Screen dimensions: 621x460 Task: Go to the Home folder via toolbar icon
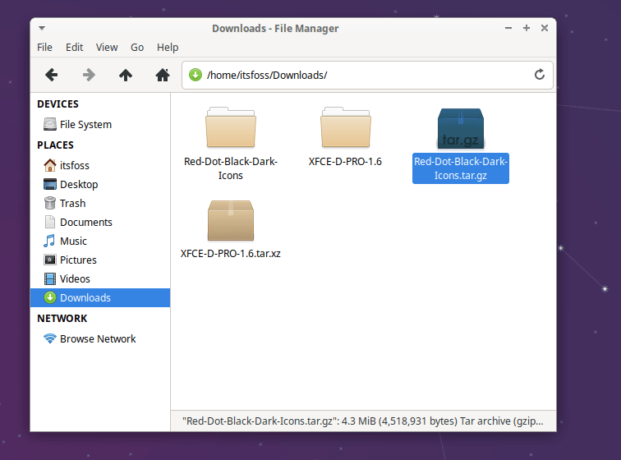pyautogui.click(x=163, y=75)
